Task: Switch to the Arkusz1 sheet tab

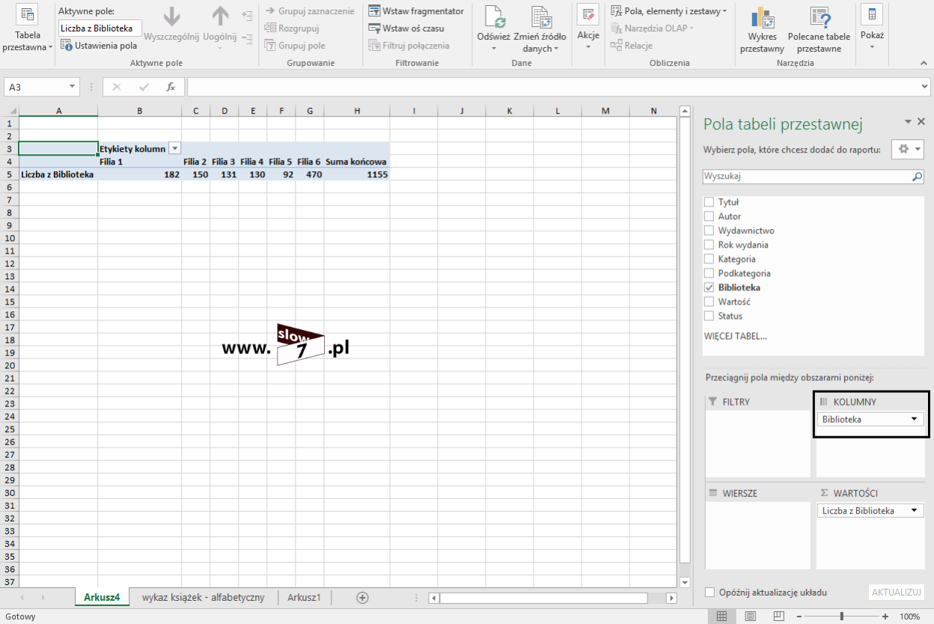Action: 304,597
